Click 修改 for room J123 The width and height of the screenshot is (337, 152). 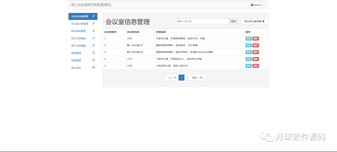[x=249, y=59]
